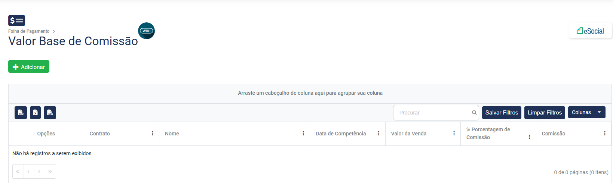
Task: Go to the next results page
Action: click(39, 172)
